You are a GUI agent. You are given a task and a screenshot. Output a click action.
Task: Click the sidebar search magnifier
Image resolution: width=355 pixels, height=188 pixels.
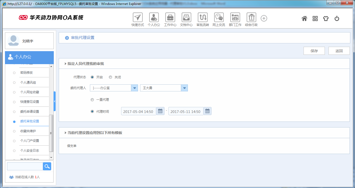(x=47, y=166)
